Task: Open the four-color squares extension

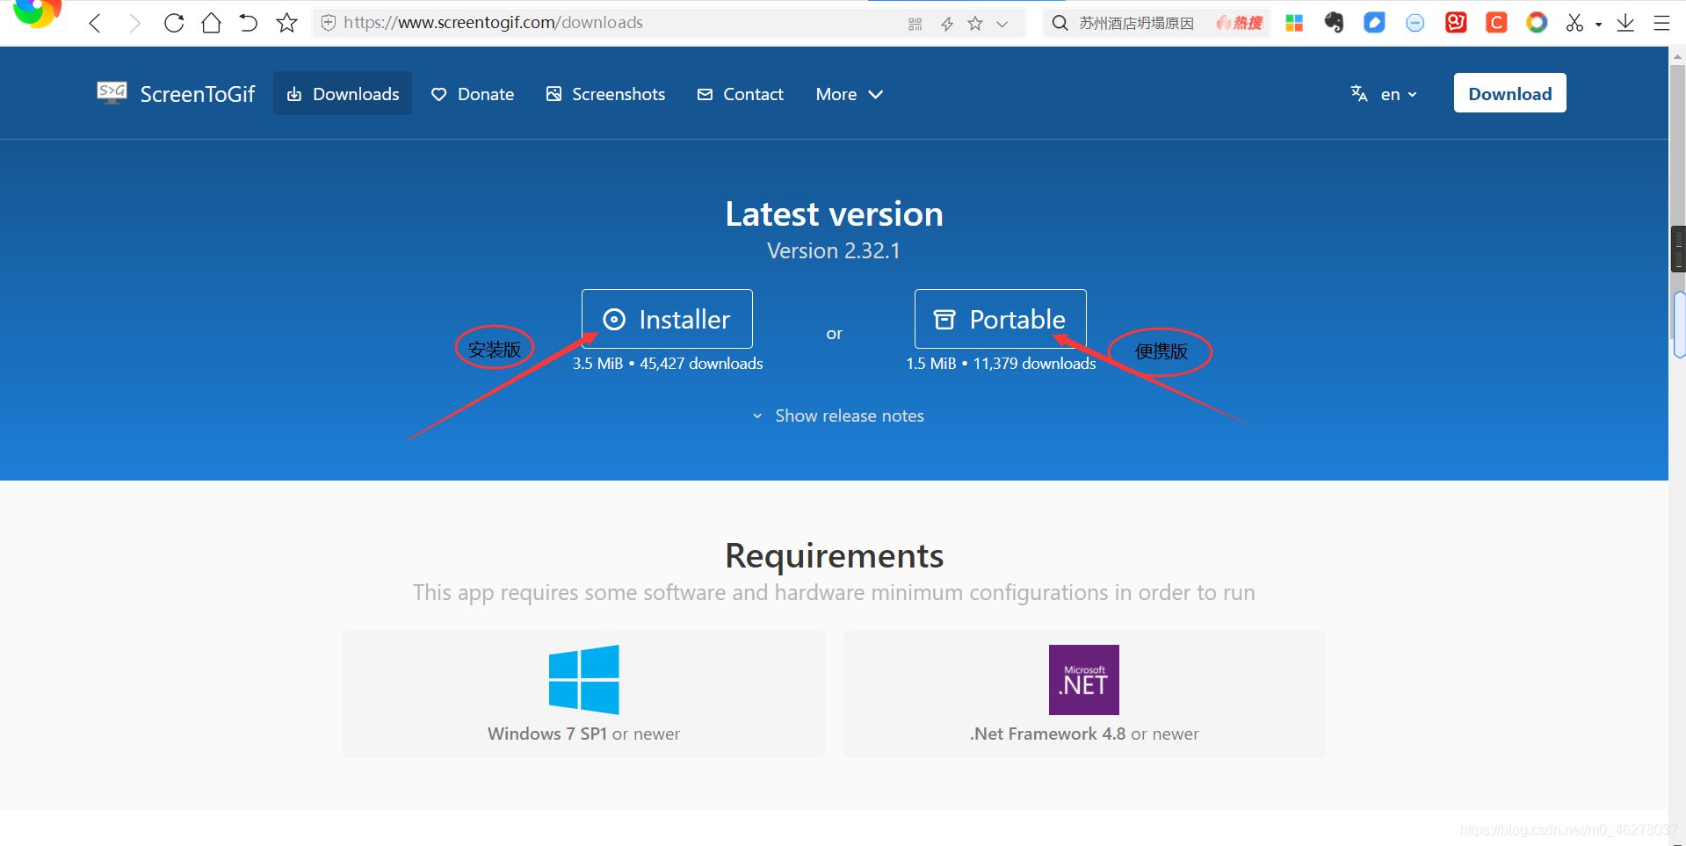Action: coord(1294,23)
